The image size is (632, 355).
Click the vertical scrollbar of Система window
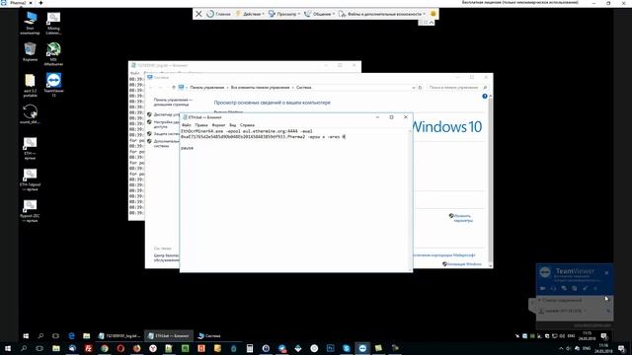coord(490,180)
